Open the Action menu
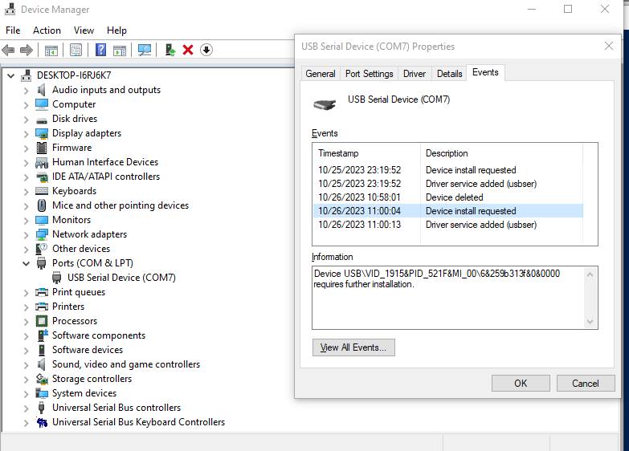Viewport: 629px width, 451px height. (47, 30)
